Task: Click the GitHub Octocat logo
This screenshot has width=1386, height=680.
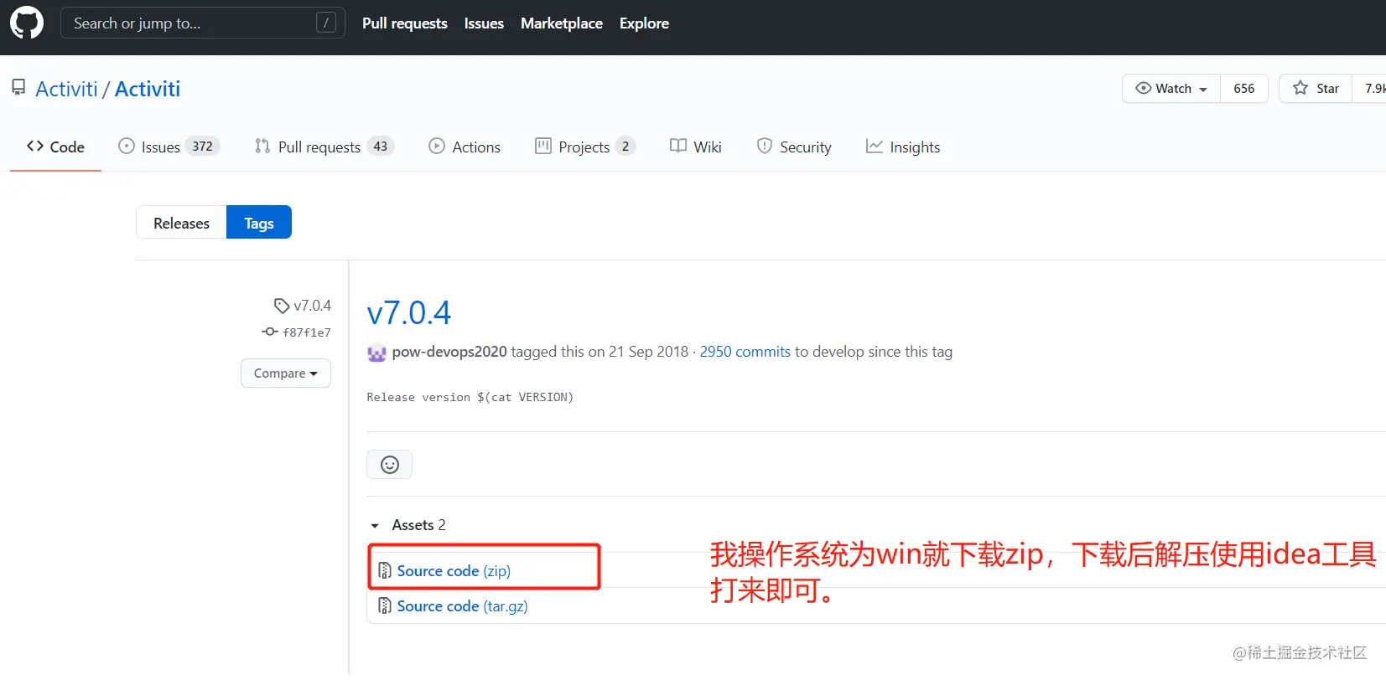Action: [27, 23]
